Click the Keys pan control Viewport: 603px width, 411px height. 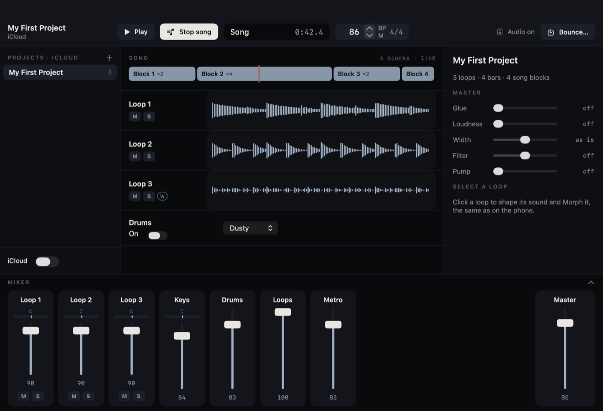coord(182,317)
